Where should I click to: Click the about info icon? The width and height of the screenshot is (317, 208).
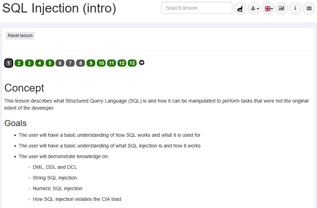click(295, 8)
